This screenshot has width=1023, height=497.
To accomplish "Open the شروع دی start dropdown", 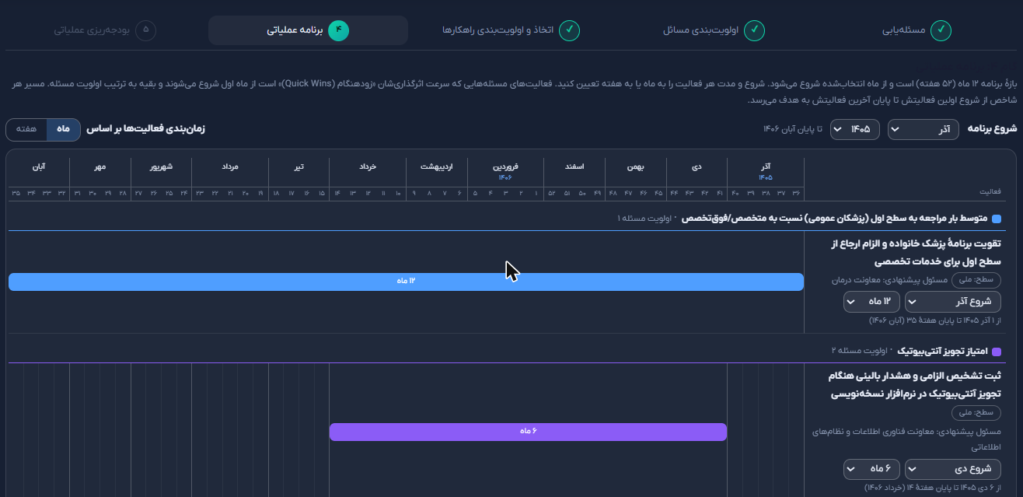I will (954, 469).
